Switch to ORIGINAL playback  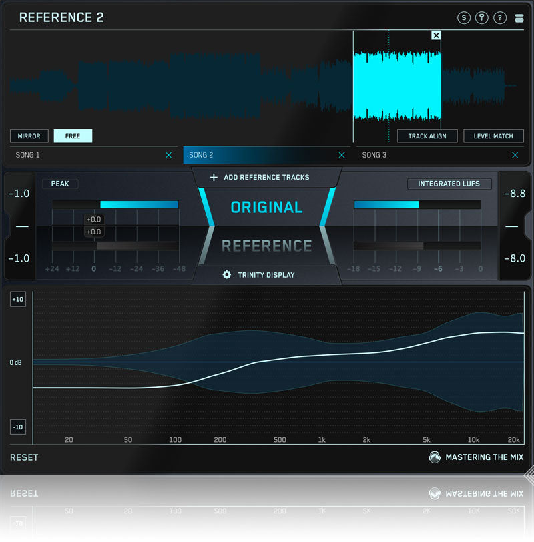266,207
